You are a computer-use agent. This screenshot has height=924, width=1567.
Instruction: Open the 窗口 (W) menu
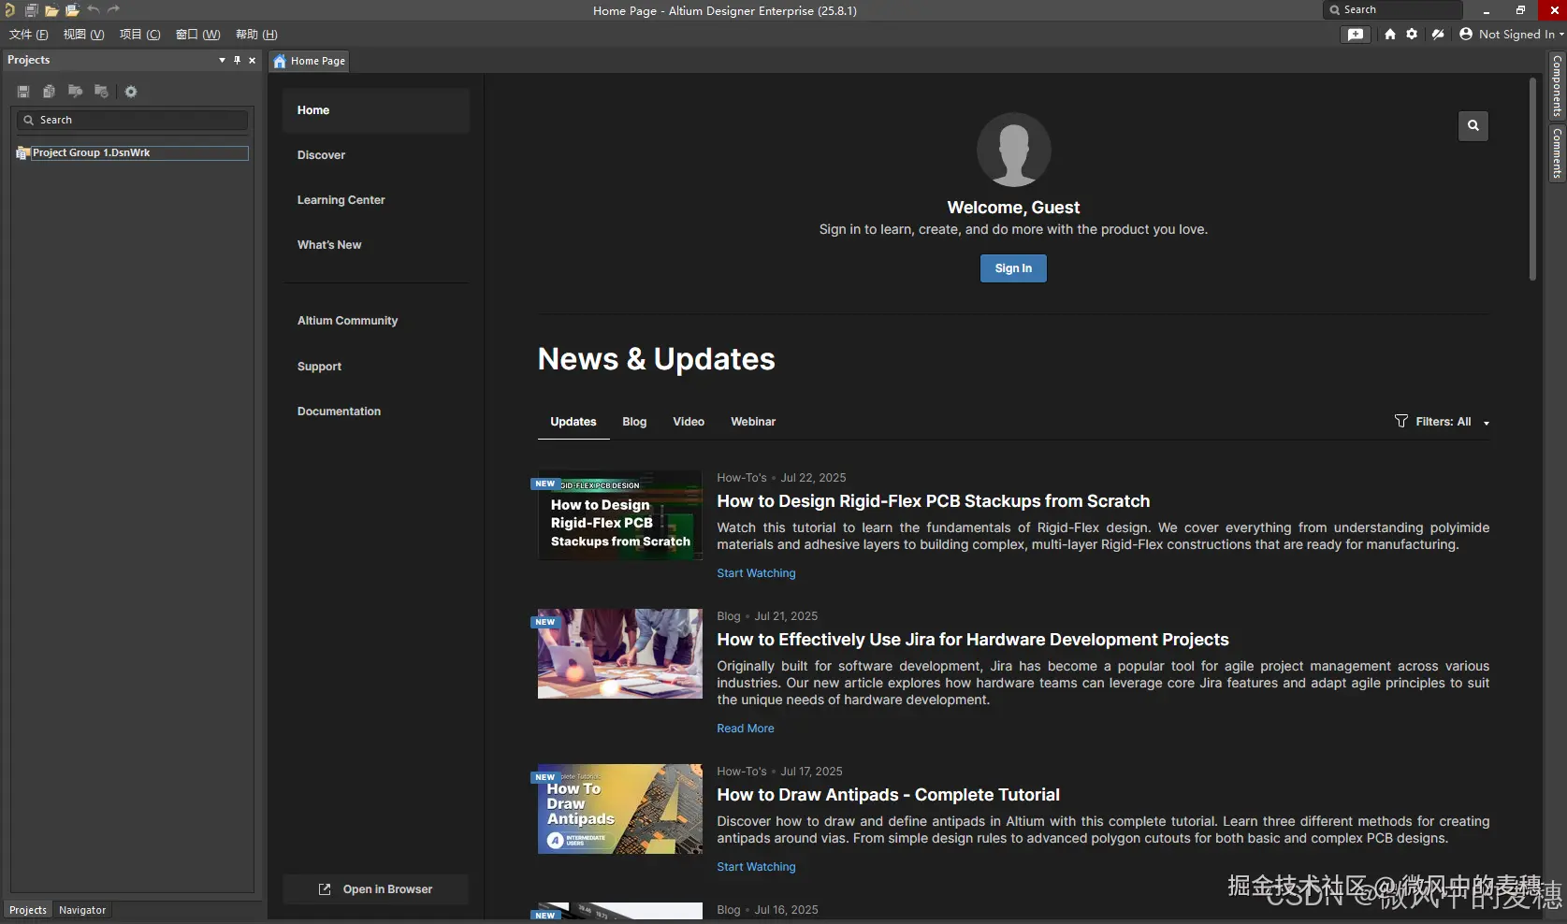coord(198,35)
